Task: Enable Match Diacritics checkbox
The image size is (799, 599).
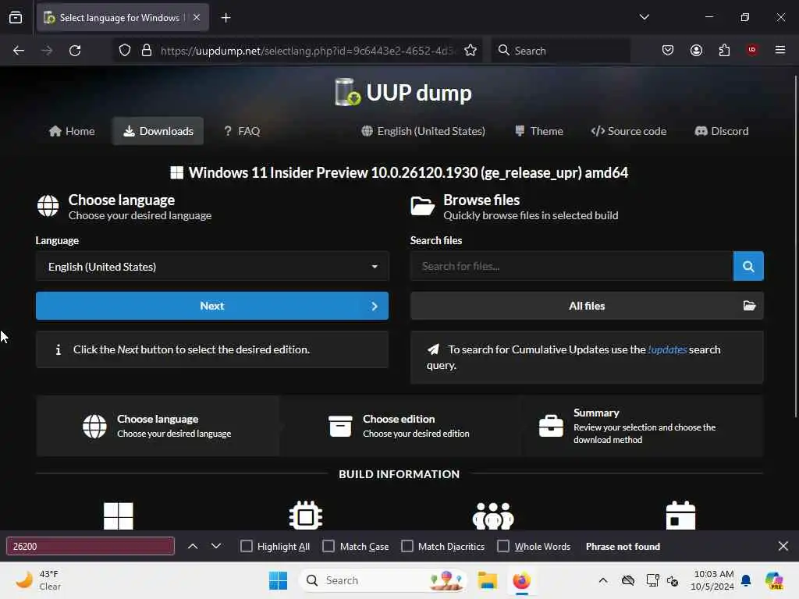Action: [407, 547]
